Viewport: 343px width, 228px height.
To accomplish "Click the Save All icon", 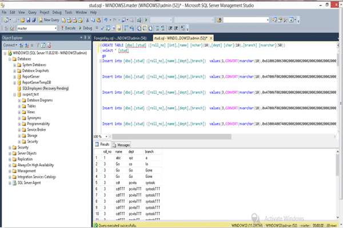I will pyautogui.click(x=34, y=20).
